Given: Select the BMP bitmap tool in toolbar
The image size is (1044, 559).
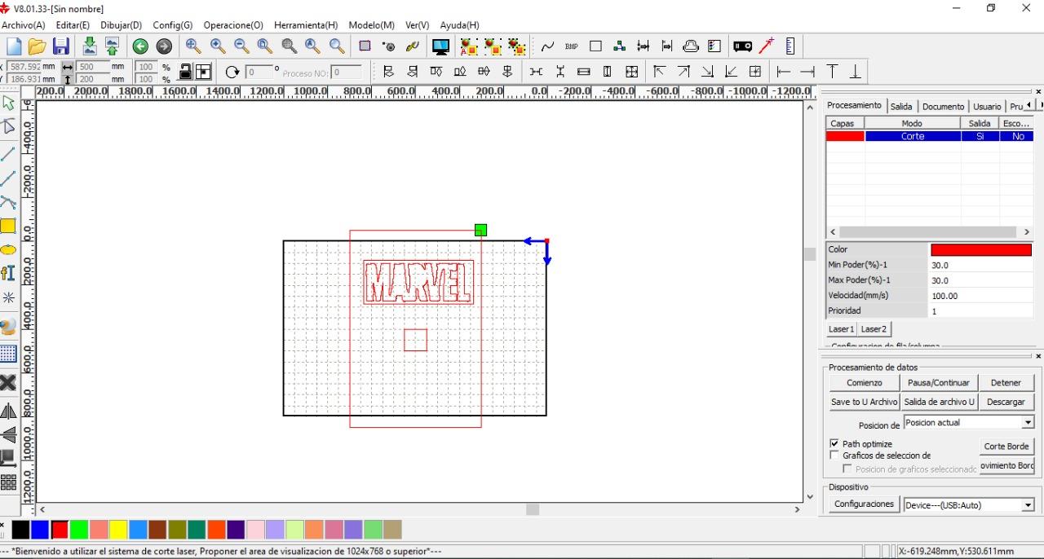Looking at the screenshot, I should [571, 47].
